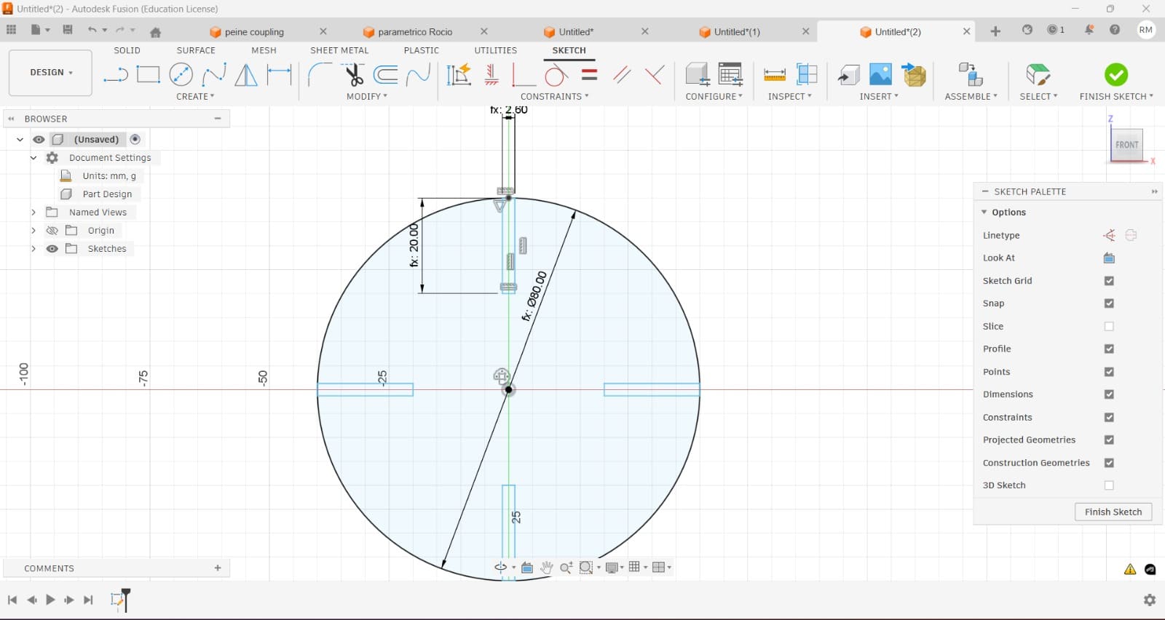Open the Change Parameters table icon

730,74
